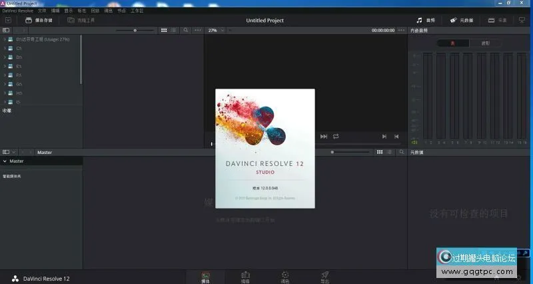Toggle thumbnail grid view in media storage

point(164,31)
